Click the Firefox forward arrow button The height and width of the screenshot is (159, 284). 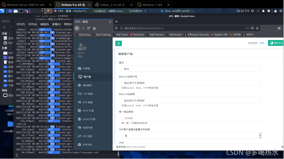click(x=83, y=28)
